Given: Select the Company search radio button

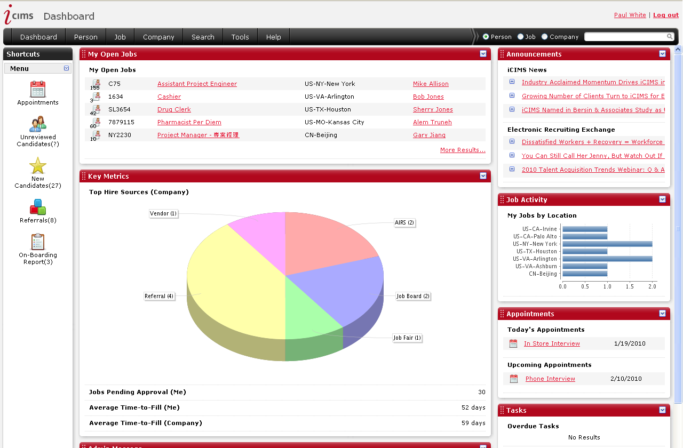Looking at the screenshot, I should pyautogui.click(x=545, y=37).
